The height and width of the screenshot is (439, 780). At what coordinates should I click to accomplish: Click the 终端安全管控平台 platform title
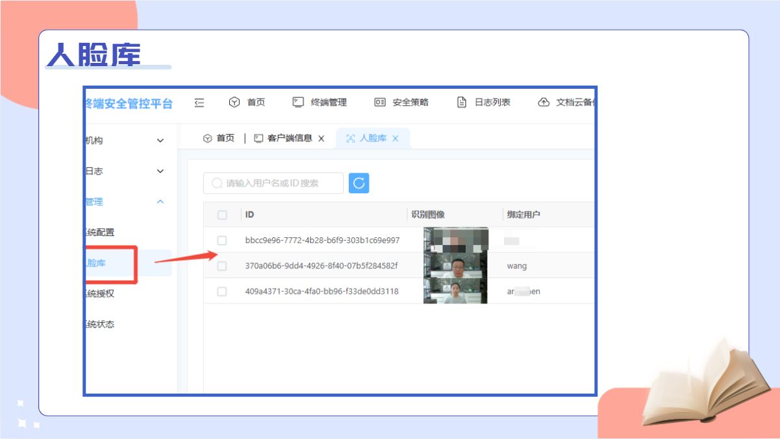(129, 103)
